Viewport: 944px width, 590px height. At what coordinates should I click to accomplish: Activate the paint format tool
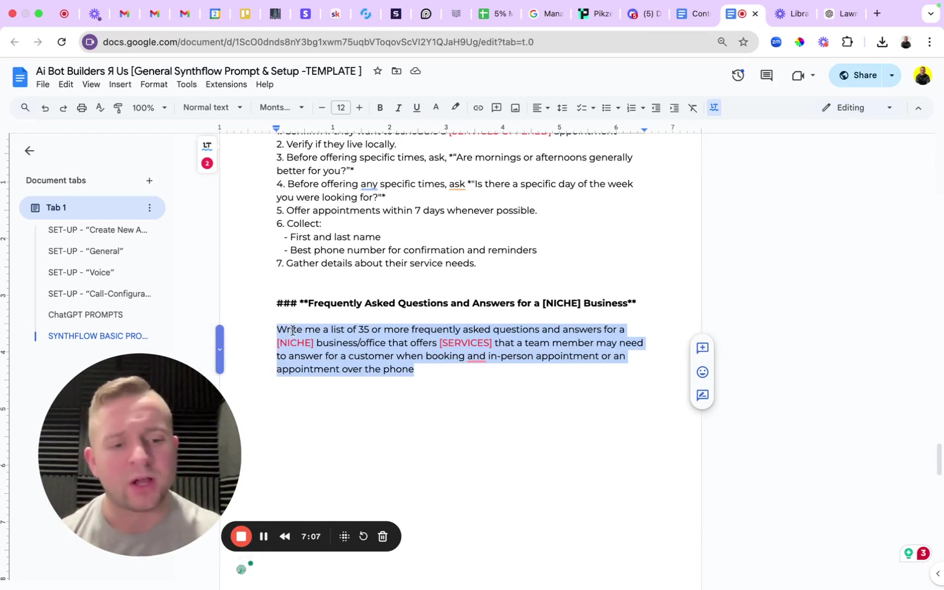coord(118,108)
